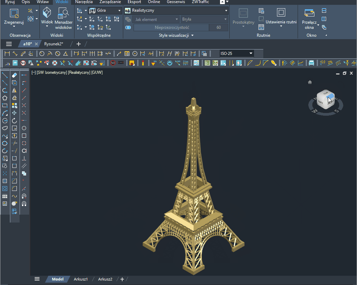Image resolution: width=357 pixels, height=285 pixels.
Task: Click the Nieprzezroczystość opacity slider
Action: click(x=171, y=27)
